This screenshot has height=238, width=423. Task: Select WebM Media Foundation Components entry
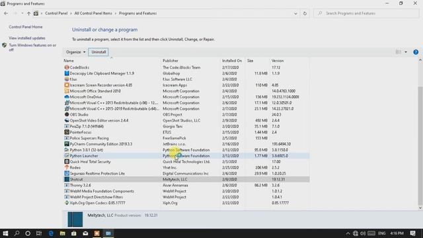point(186,191)
